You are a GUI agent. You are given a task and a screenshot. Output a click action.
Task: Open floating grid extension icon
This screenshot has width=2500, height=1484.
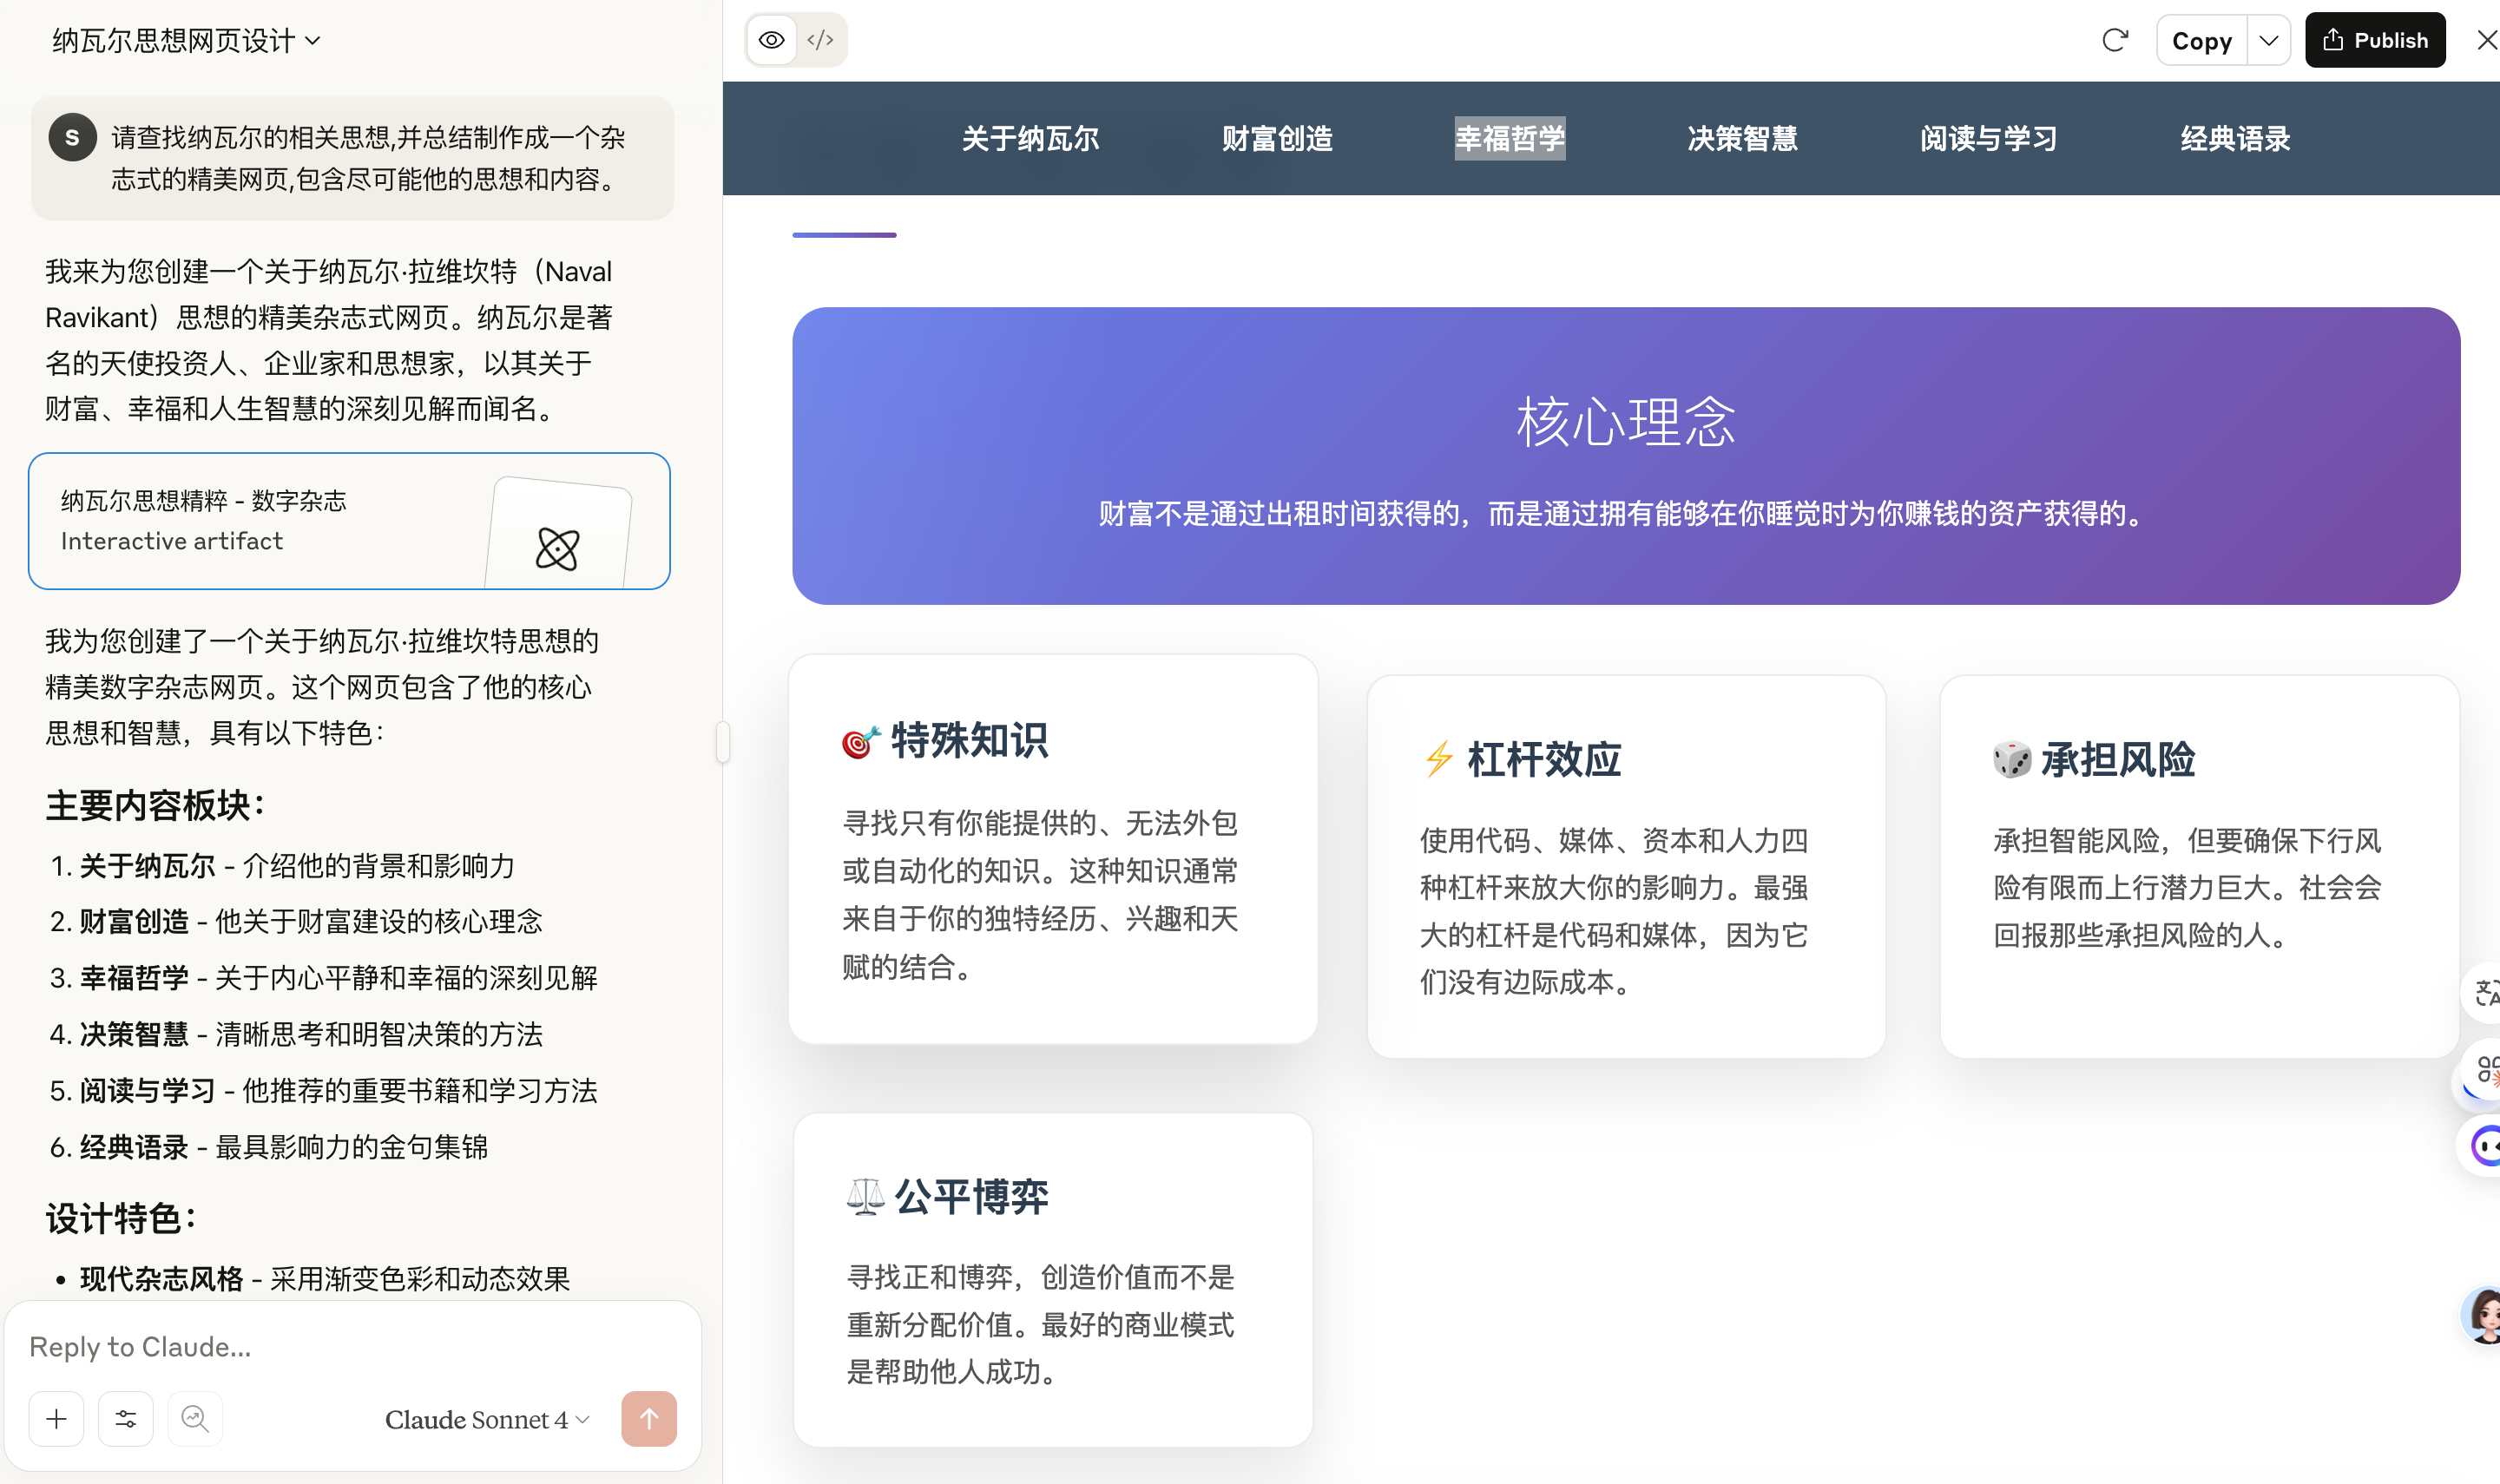[x=2484, y=1071]
